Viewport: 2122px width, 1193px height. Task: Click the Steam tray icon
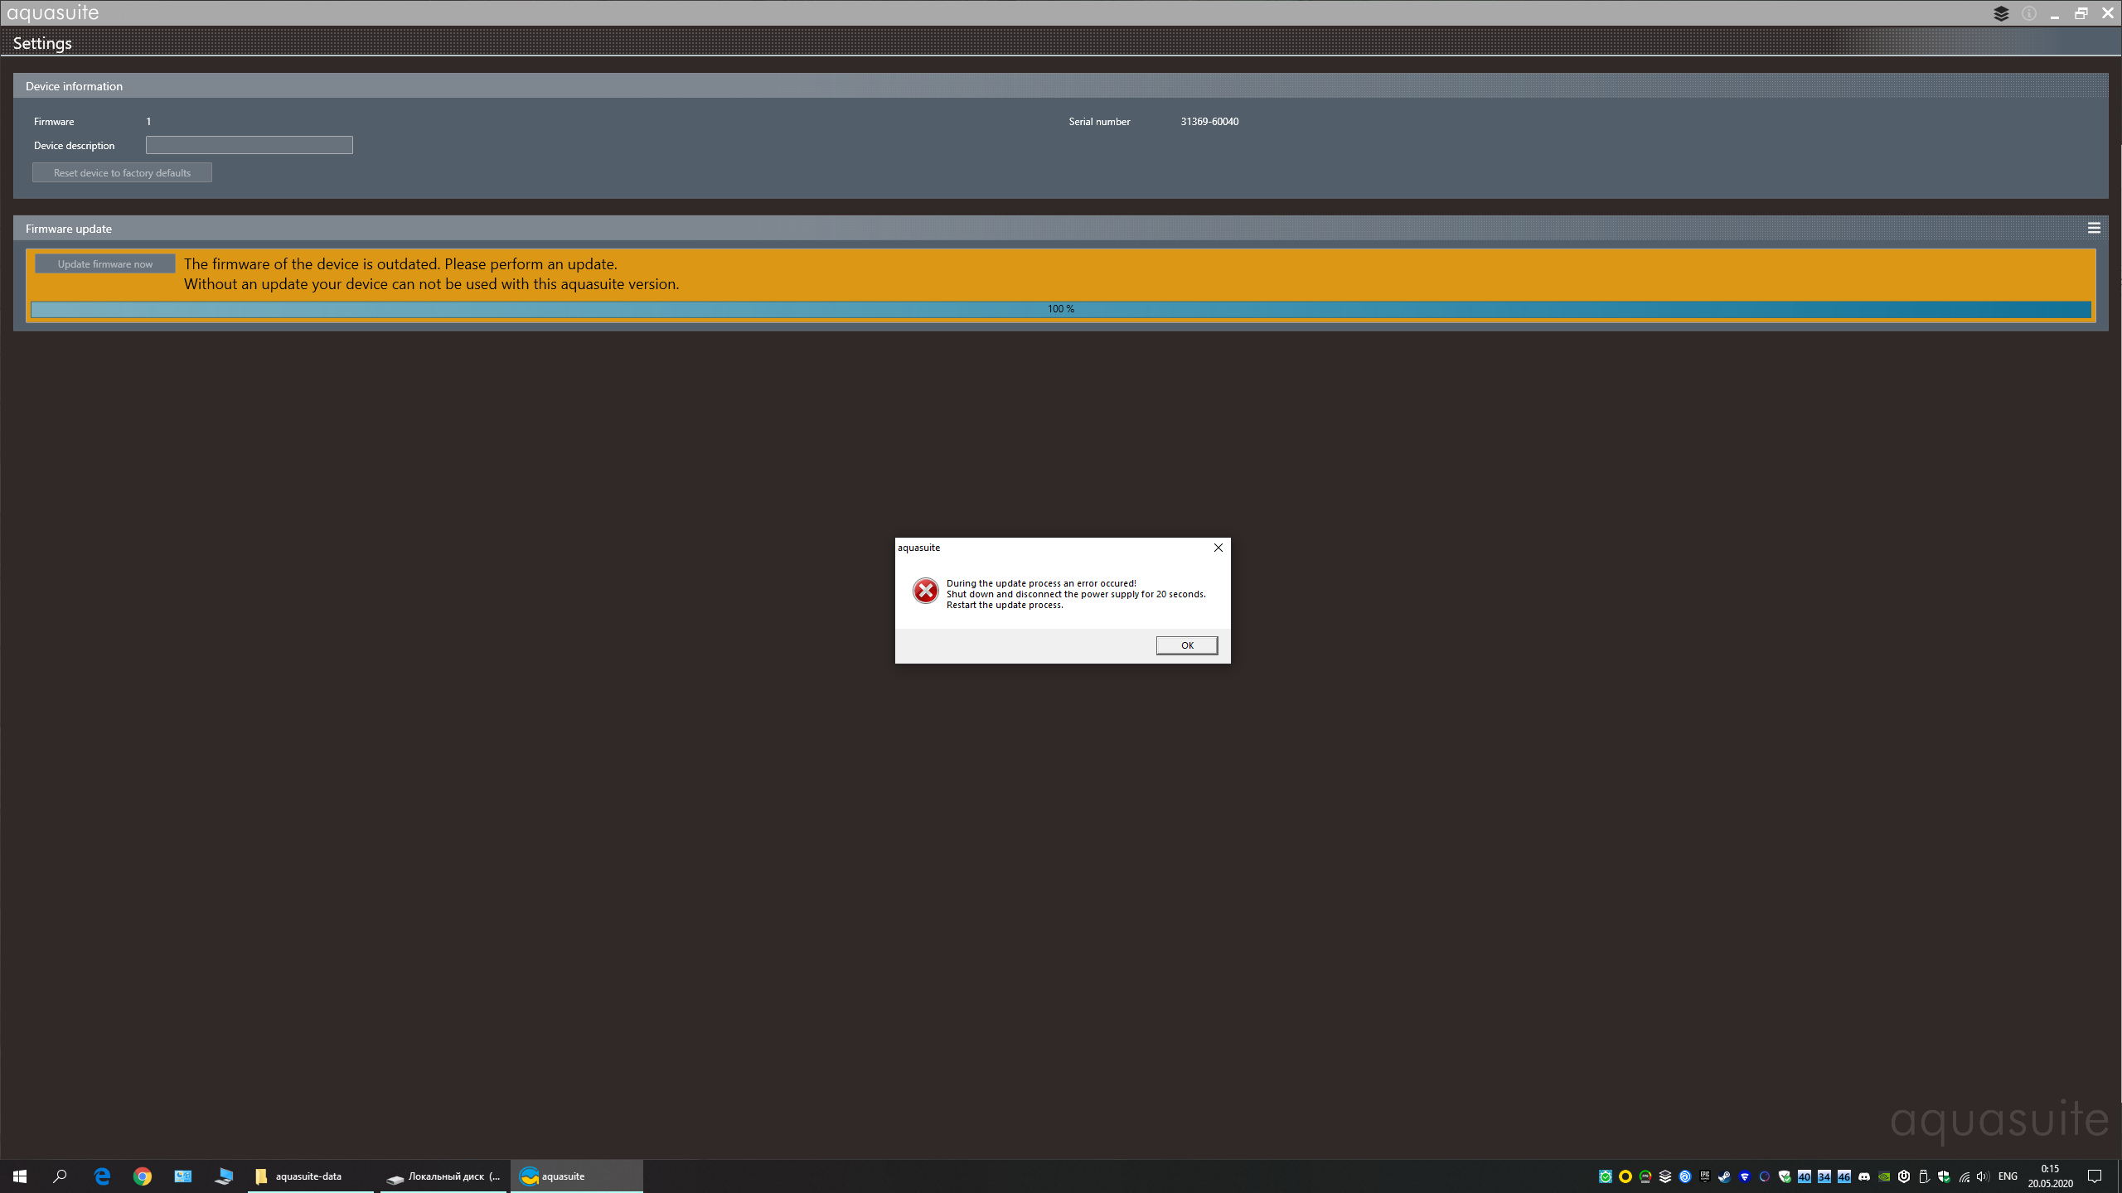1725,1176
